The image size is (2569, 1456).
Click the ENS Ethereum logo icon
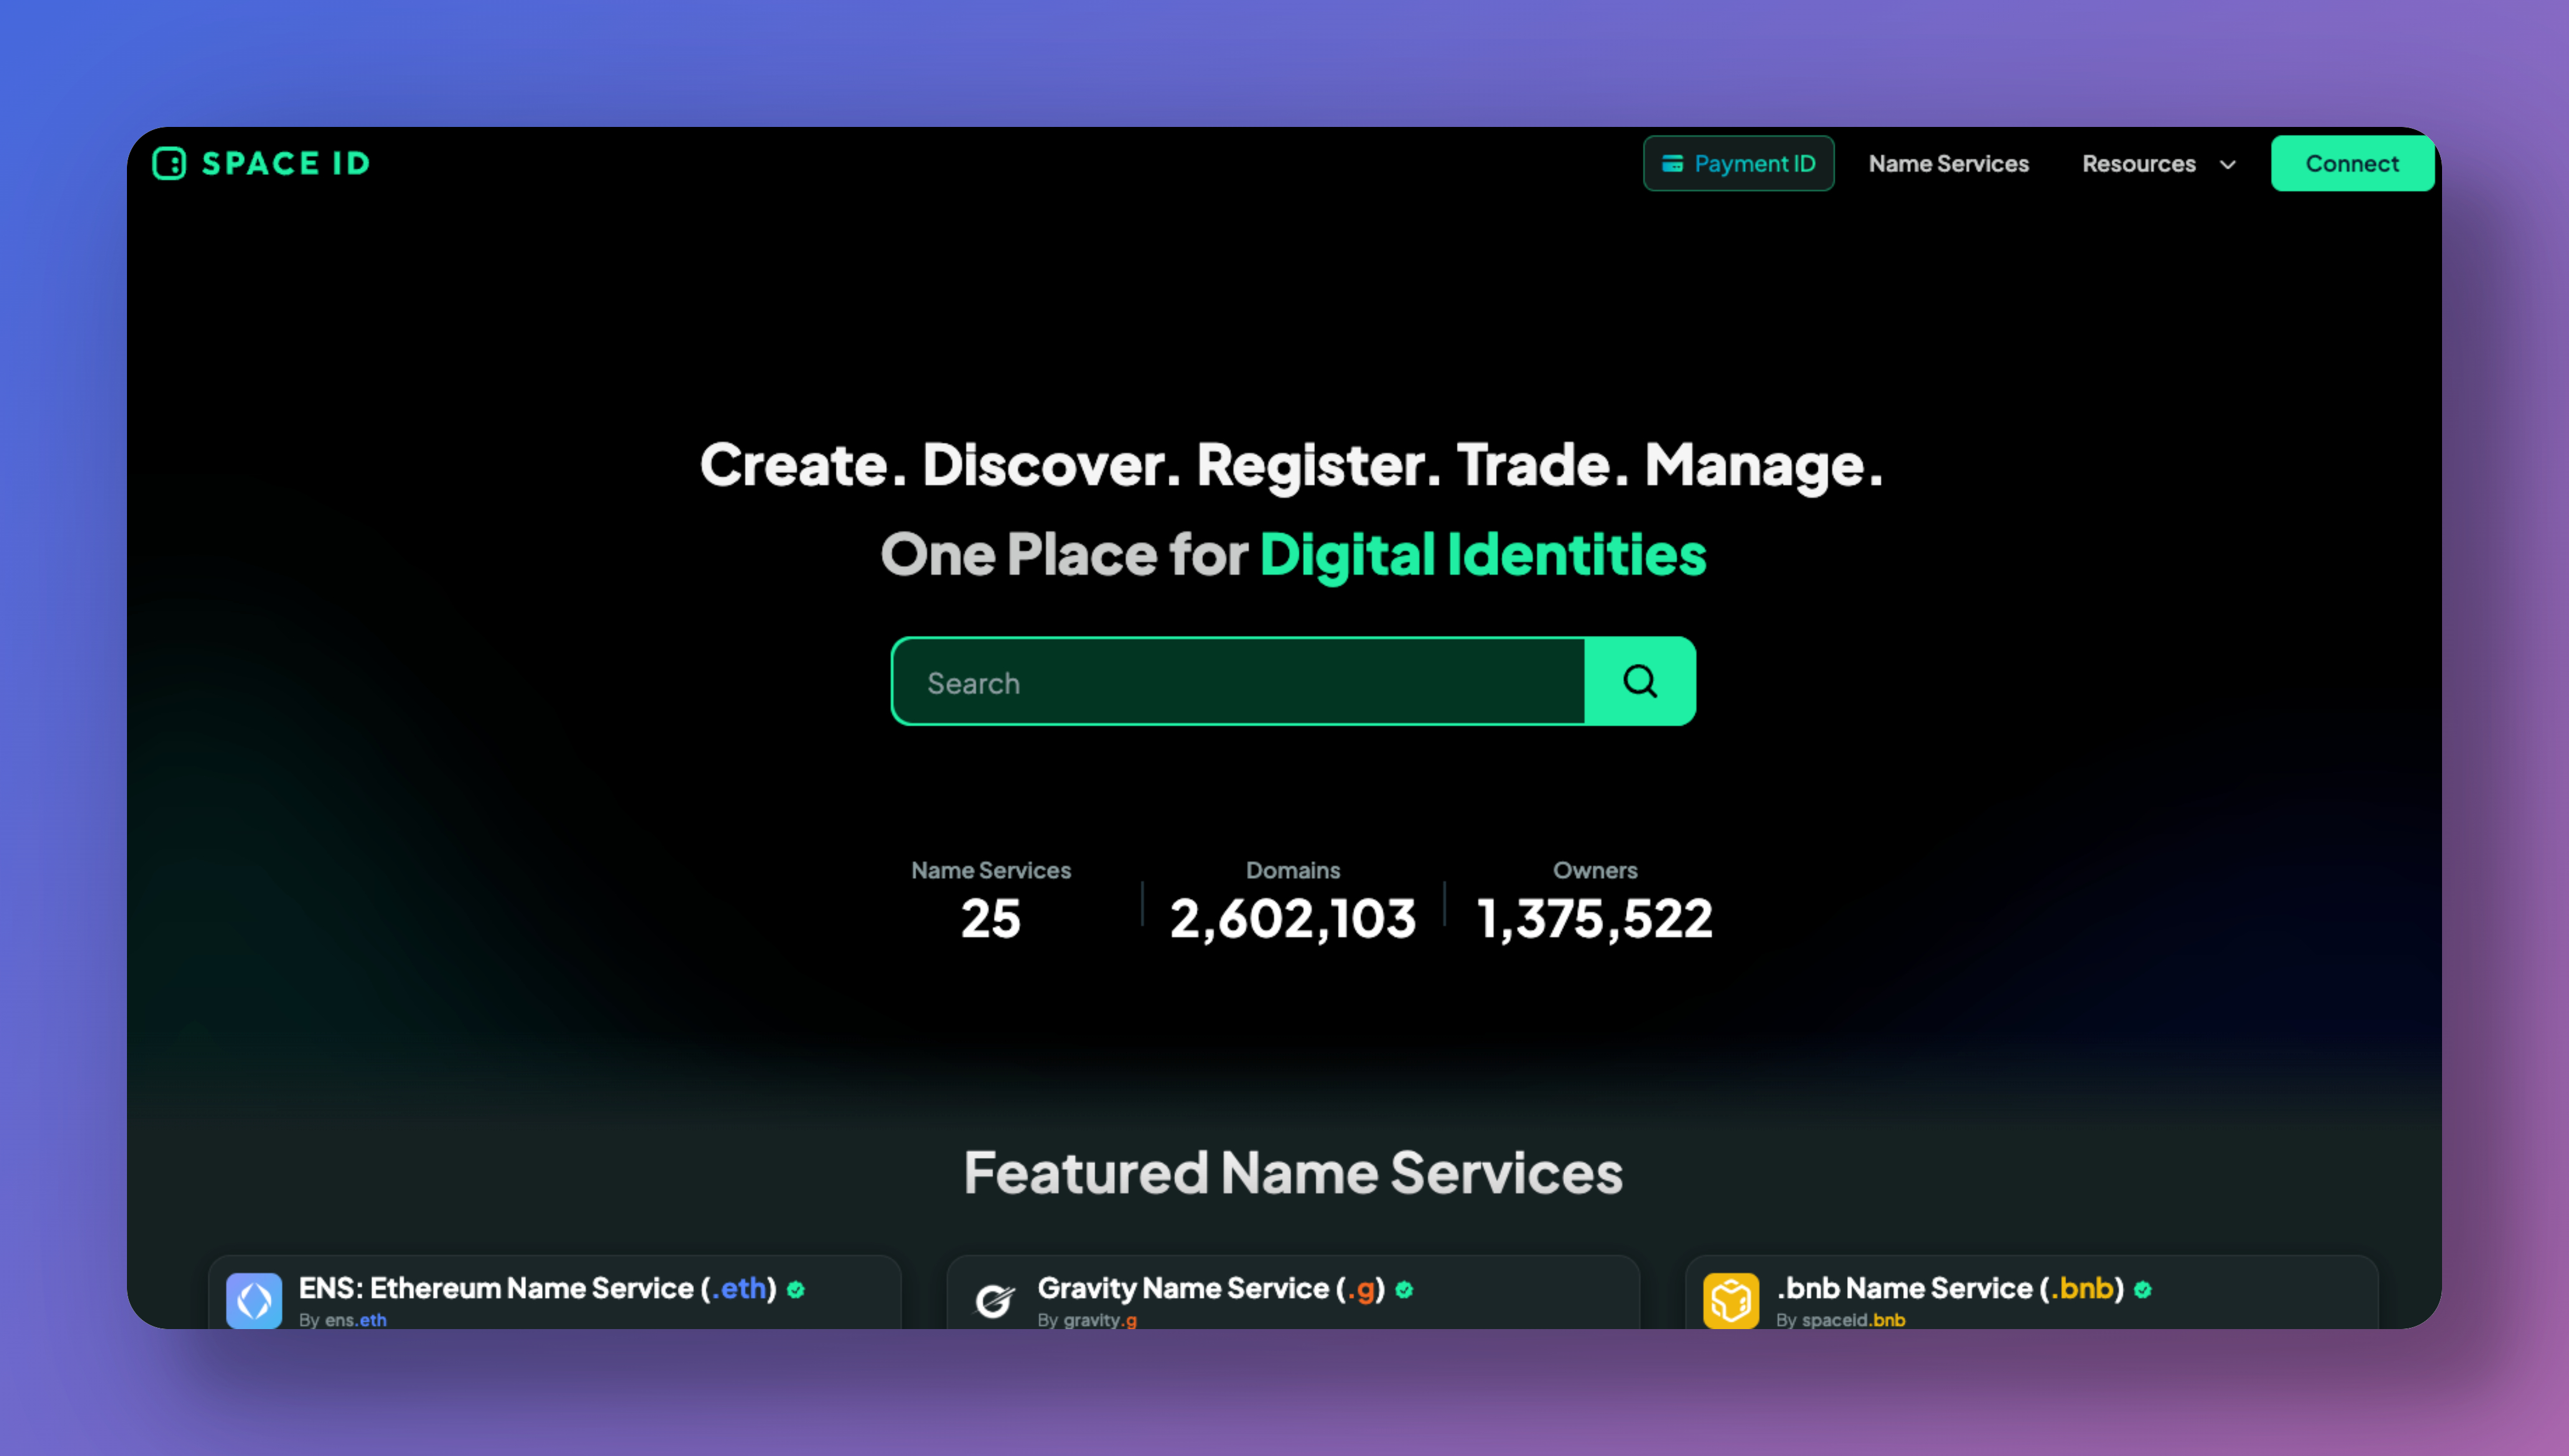coord(254,1300)
